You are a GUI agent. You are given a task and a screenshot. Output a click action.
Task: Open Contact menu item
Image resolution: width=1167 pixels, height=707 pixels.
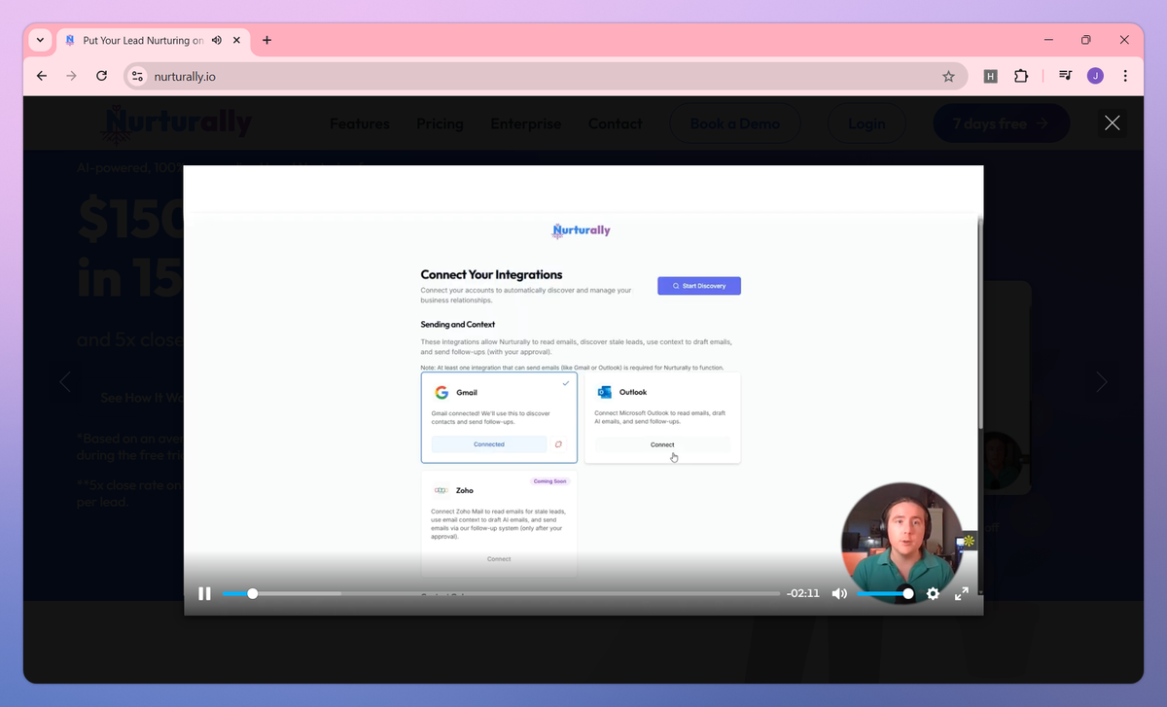616,124
